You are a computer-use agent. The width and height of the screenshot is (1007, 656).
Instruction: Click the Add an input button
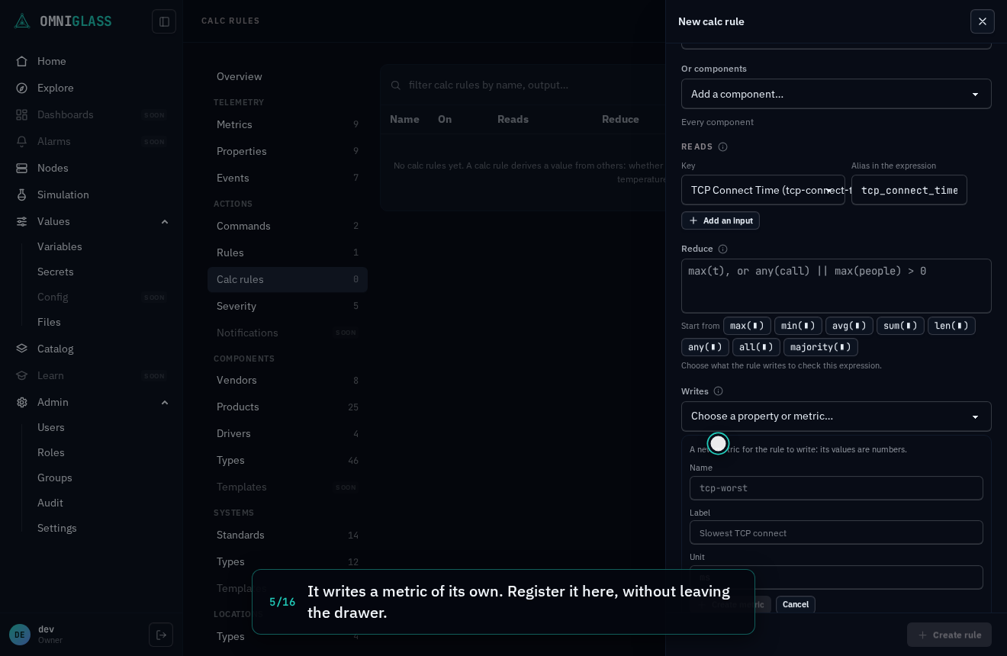coord(720,220)
